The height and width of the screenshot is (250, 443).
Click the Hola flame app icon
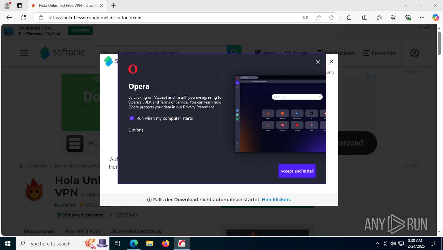(x=35, y=189)
